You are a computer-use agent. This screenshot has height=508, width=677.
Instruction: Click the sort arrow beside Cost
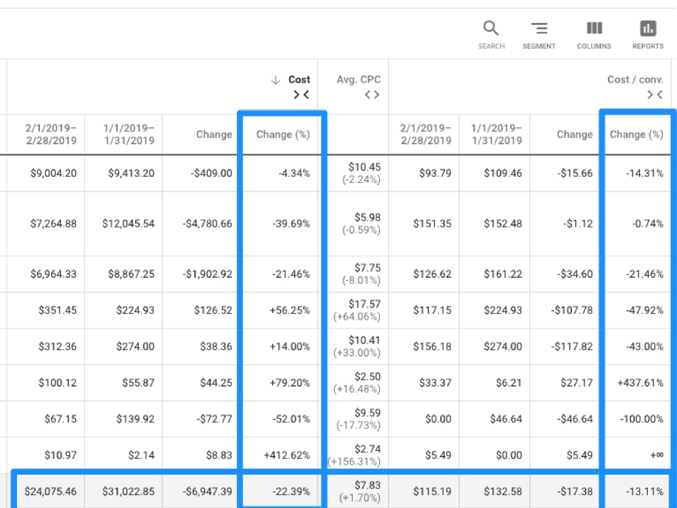(x=276, y=80)
